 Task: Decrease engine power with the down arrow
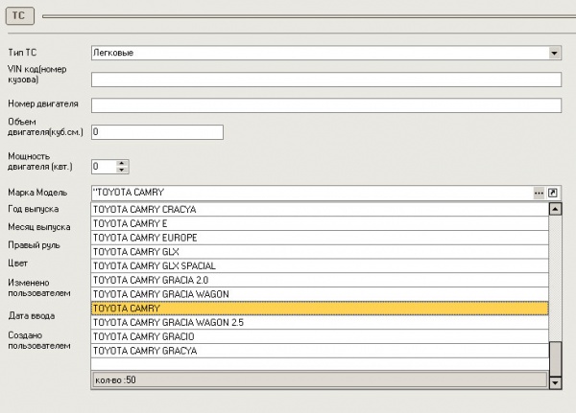(x=122, y=170)
